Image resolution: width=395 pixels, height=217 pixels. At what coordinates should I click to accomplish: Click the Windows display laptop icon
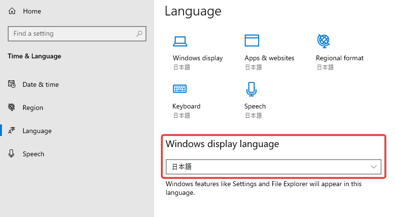tap(180, 41)
